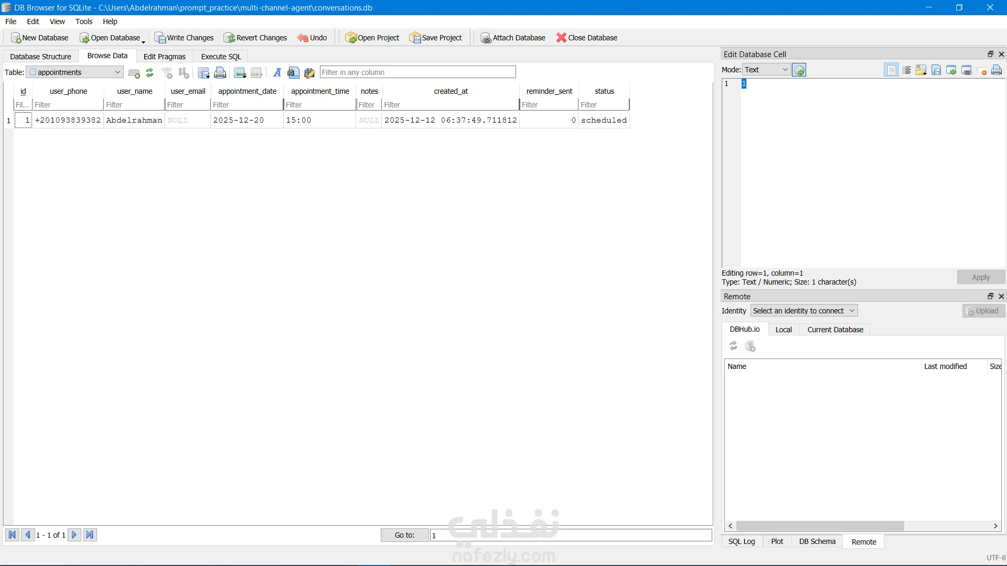Image resolution: width=1007 pixels, height=566 pixels.
Task: Go to previous page of records
Action: 28,535
